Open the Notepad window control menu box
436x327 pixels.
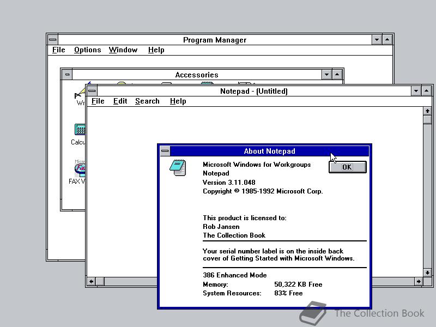[x=92, y=91]
